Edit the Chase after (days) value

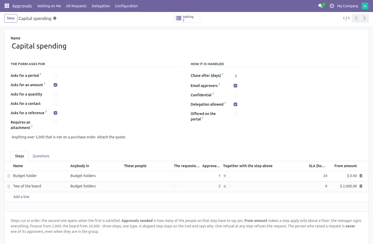pyautogui.click(x=298, y=76)
